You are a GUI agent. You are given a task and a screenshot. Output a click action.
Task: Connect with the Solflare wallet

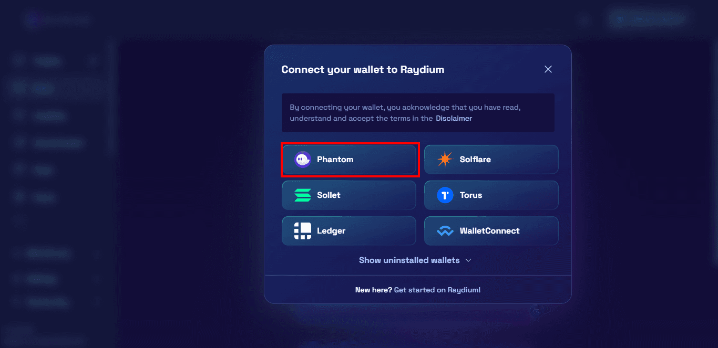tap(491, 159)
